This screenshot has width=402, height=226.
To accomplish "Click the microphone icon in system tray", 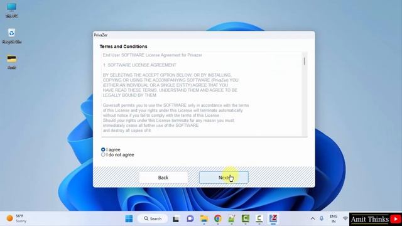I will point(322,218).
